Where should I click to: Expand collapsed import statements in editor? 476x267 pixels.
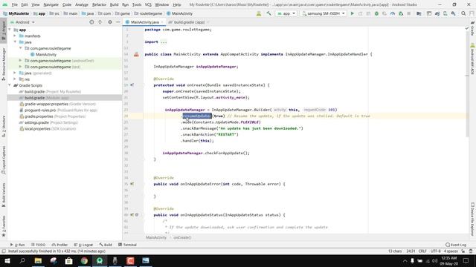(164, 42)
